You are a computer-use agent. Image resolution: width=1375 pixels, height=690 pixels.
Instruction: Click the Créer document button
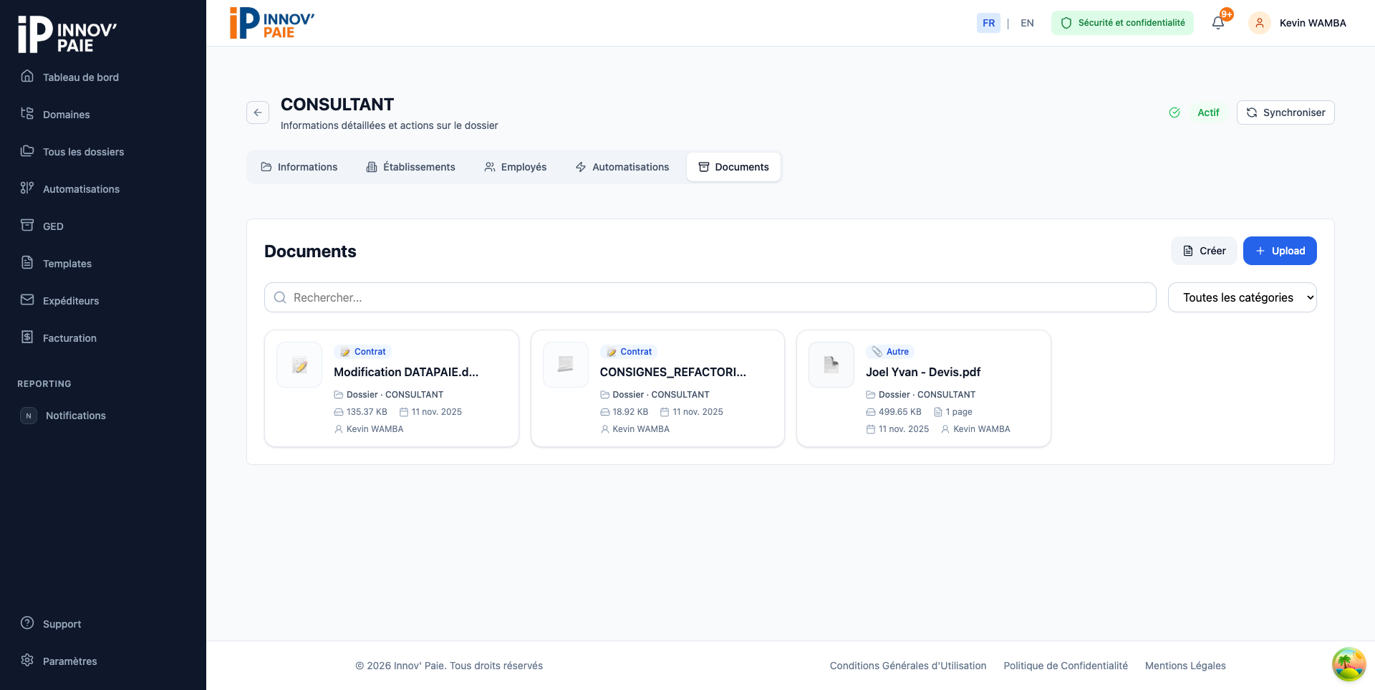[1204, 251]
